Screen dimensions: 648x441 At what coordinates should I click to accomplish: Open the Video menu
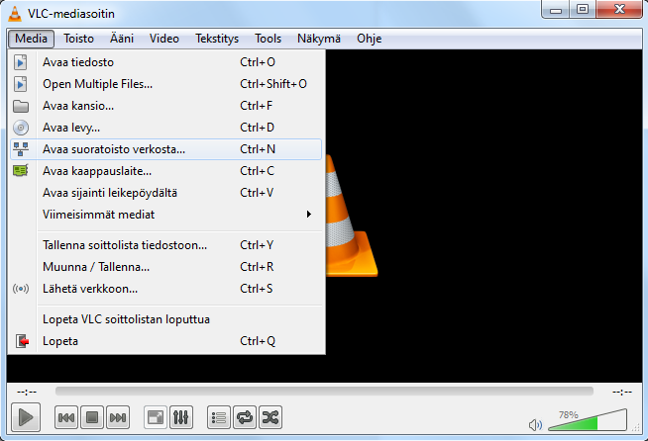point(164,39)
